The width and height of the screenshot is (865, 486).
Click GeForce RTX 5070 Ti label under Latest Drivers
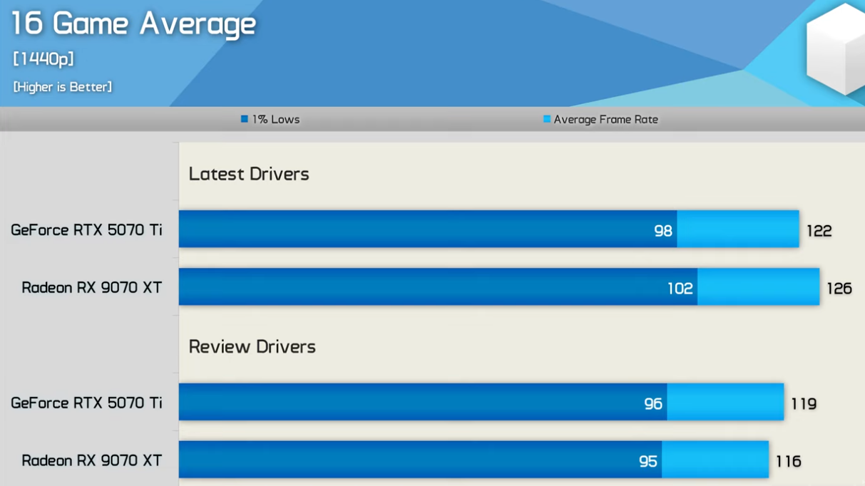point(86,229)
